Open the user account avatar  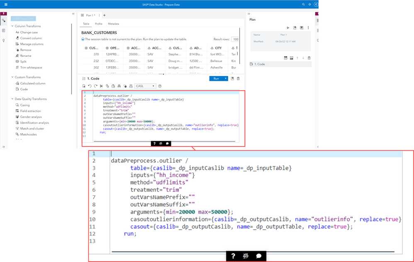pyautogui.click(x=316, y=5)
